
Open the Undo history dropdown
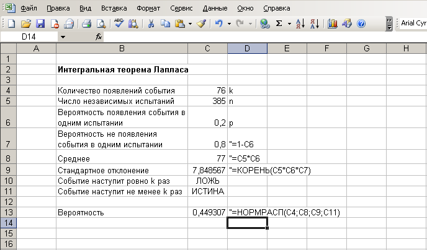pyautogui.click(x=229, y=24)
